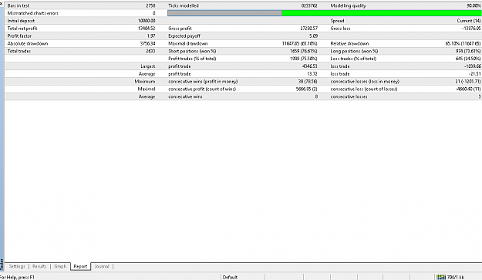The height and width of the screenshot is (280, 482).
Task: Click the 'Maximum' row label
Action: point(145,82)
